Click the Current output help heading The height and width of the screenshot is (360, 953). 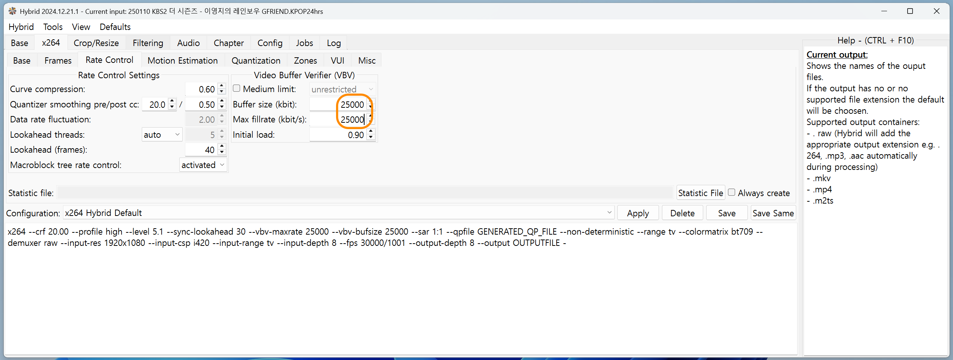click(x=837, y=55)
